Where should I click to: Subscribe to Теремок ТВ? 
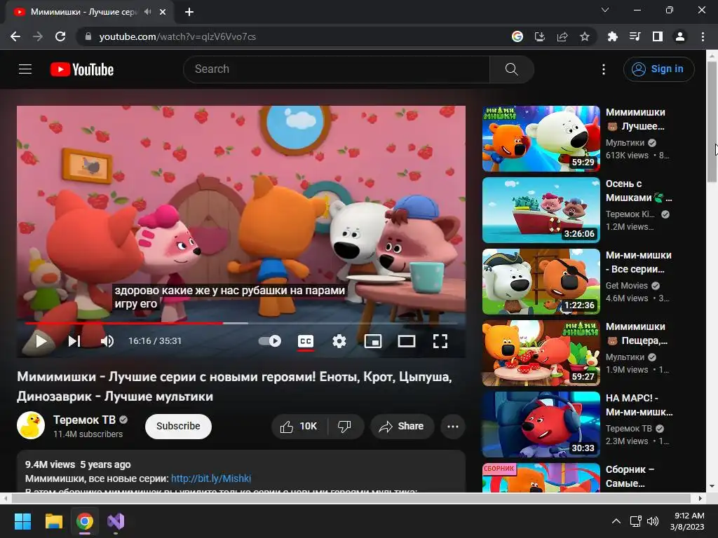coord(178,426)
